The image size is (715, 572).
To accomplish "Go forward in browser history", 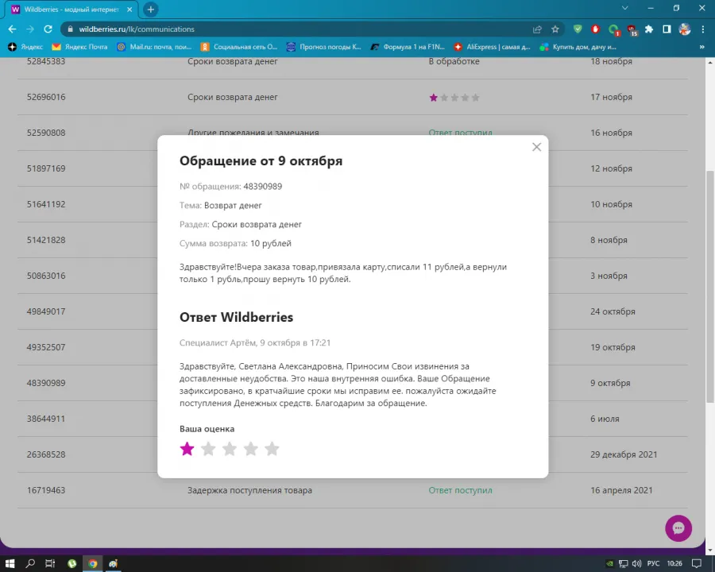I will pos(30,29).
